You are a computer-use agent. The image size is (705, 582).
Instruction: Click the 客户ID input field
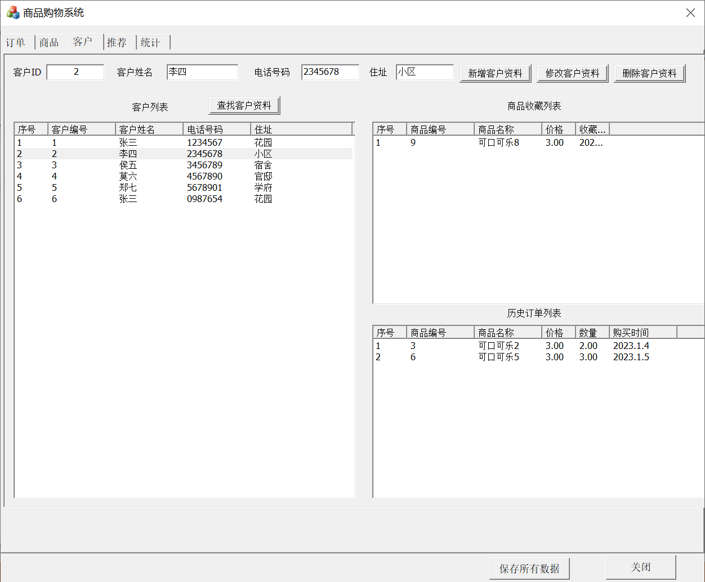pyautogui.click(x=75, y=72)
